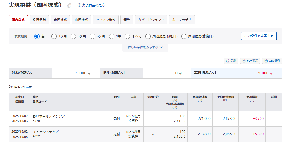Open the 米国株式 tab

[x=60, y=20]
